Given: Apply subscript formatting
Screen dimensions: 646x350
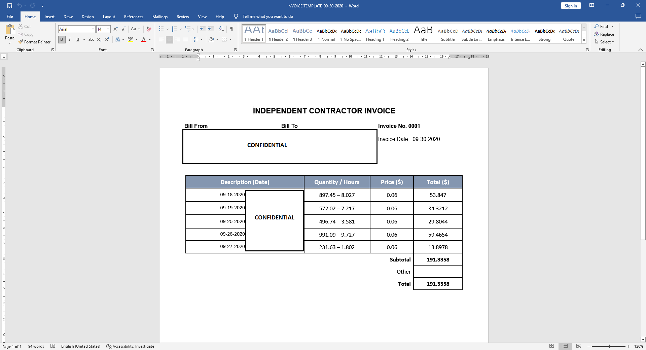Looking at the screenshot, I should pos(99,40).
